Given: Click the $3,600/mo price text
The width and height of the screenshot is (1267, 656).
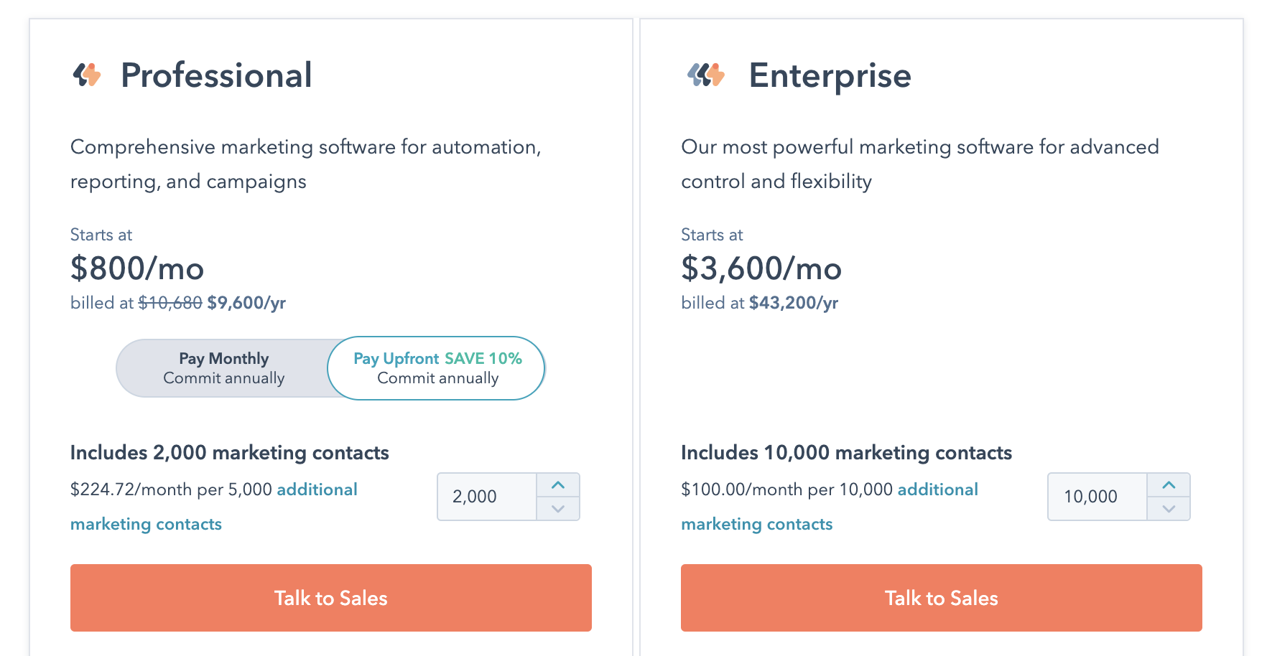Looking at the screenshot, I should pos(761,268).
